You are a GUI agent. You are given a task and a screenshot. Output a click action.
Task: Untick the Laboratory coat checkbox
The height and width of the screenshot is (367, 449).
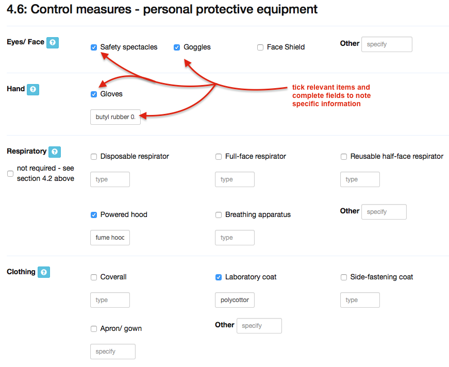[x=219, y=277]
